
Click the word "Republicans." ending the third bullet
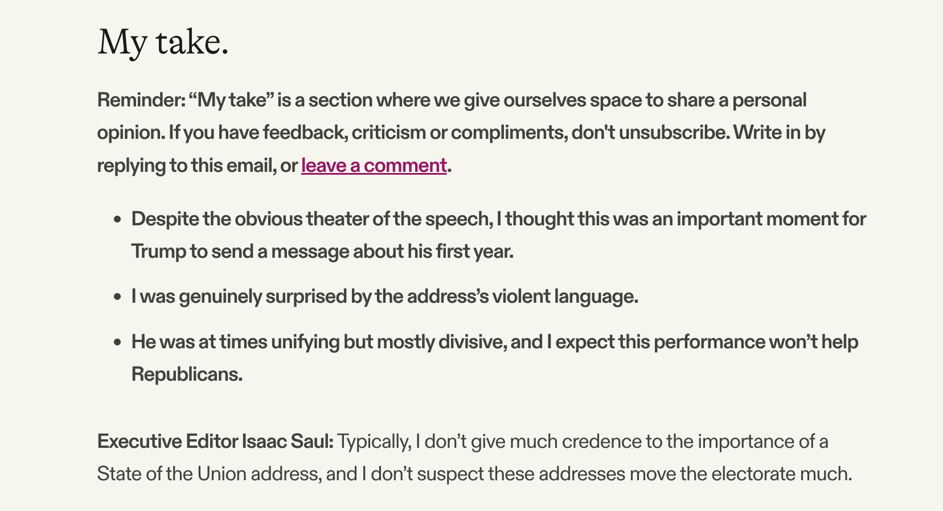(187, 375)
